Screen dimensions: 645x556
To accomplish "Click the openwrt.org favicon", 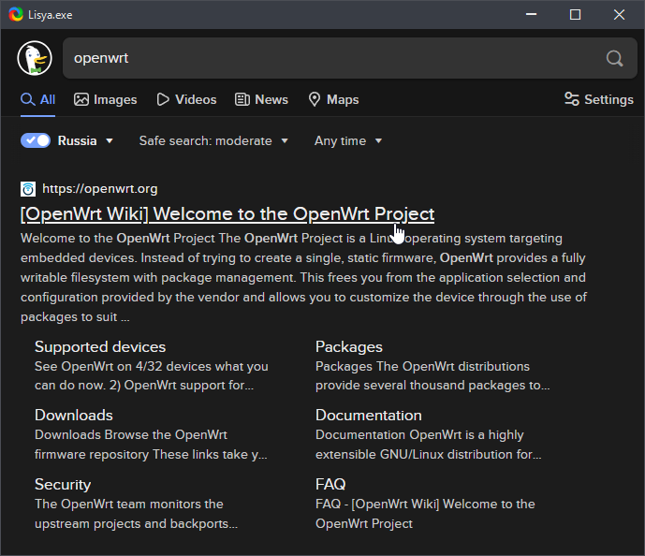I will [28, 189].
